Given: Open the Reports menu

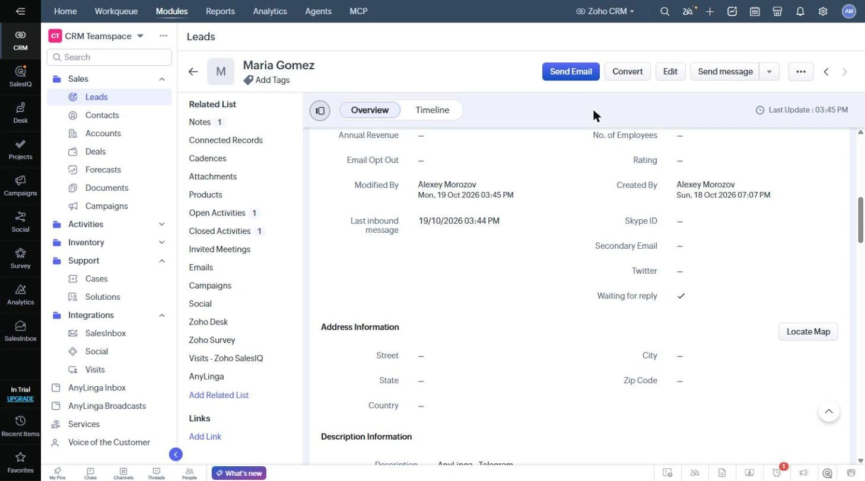Looking at the screenshot, I should 220,11.
